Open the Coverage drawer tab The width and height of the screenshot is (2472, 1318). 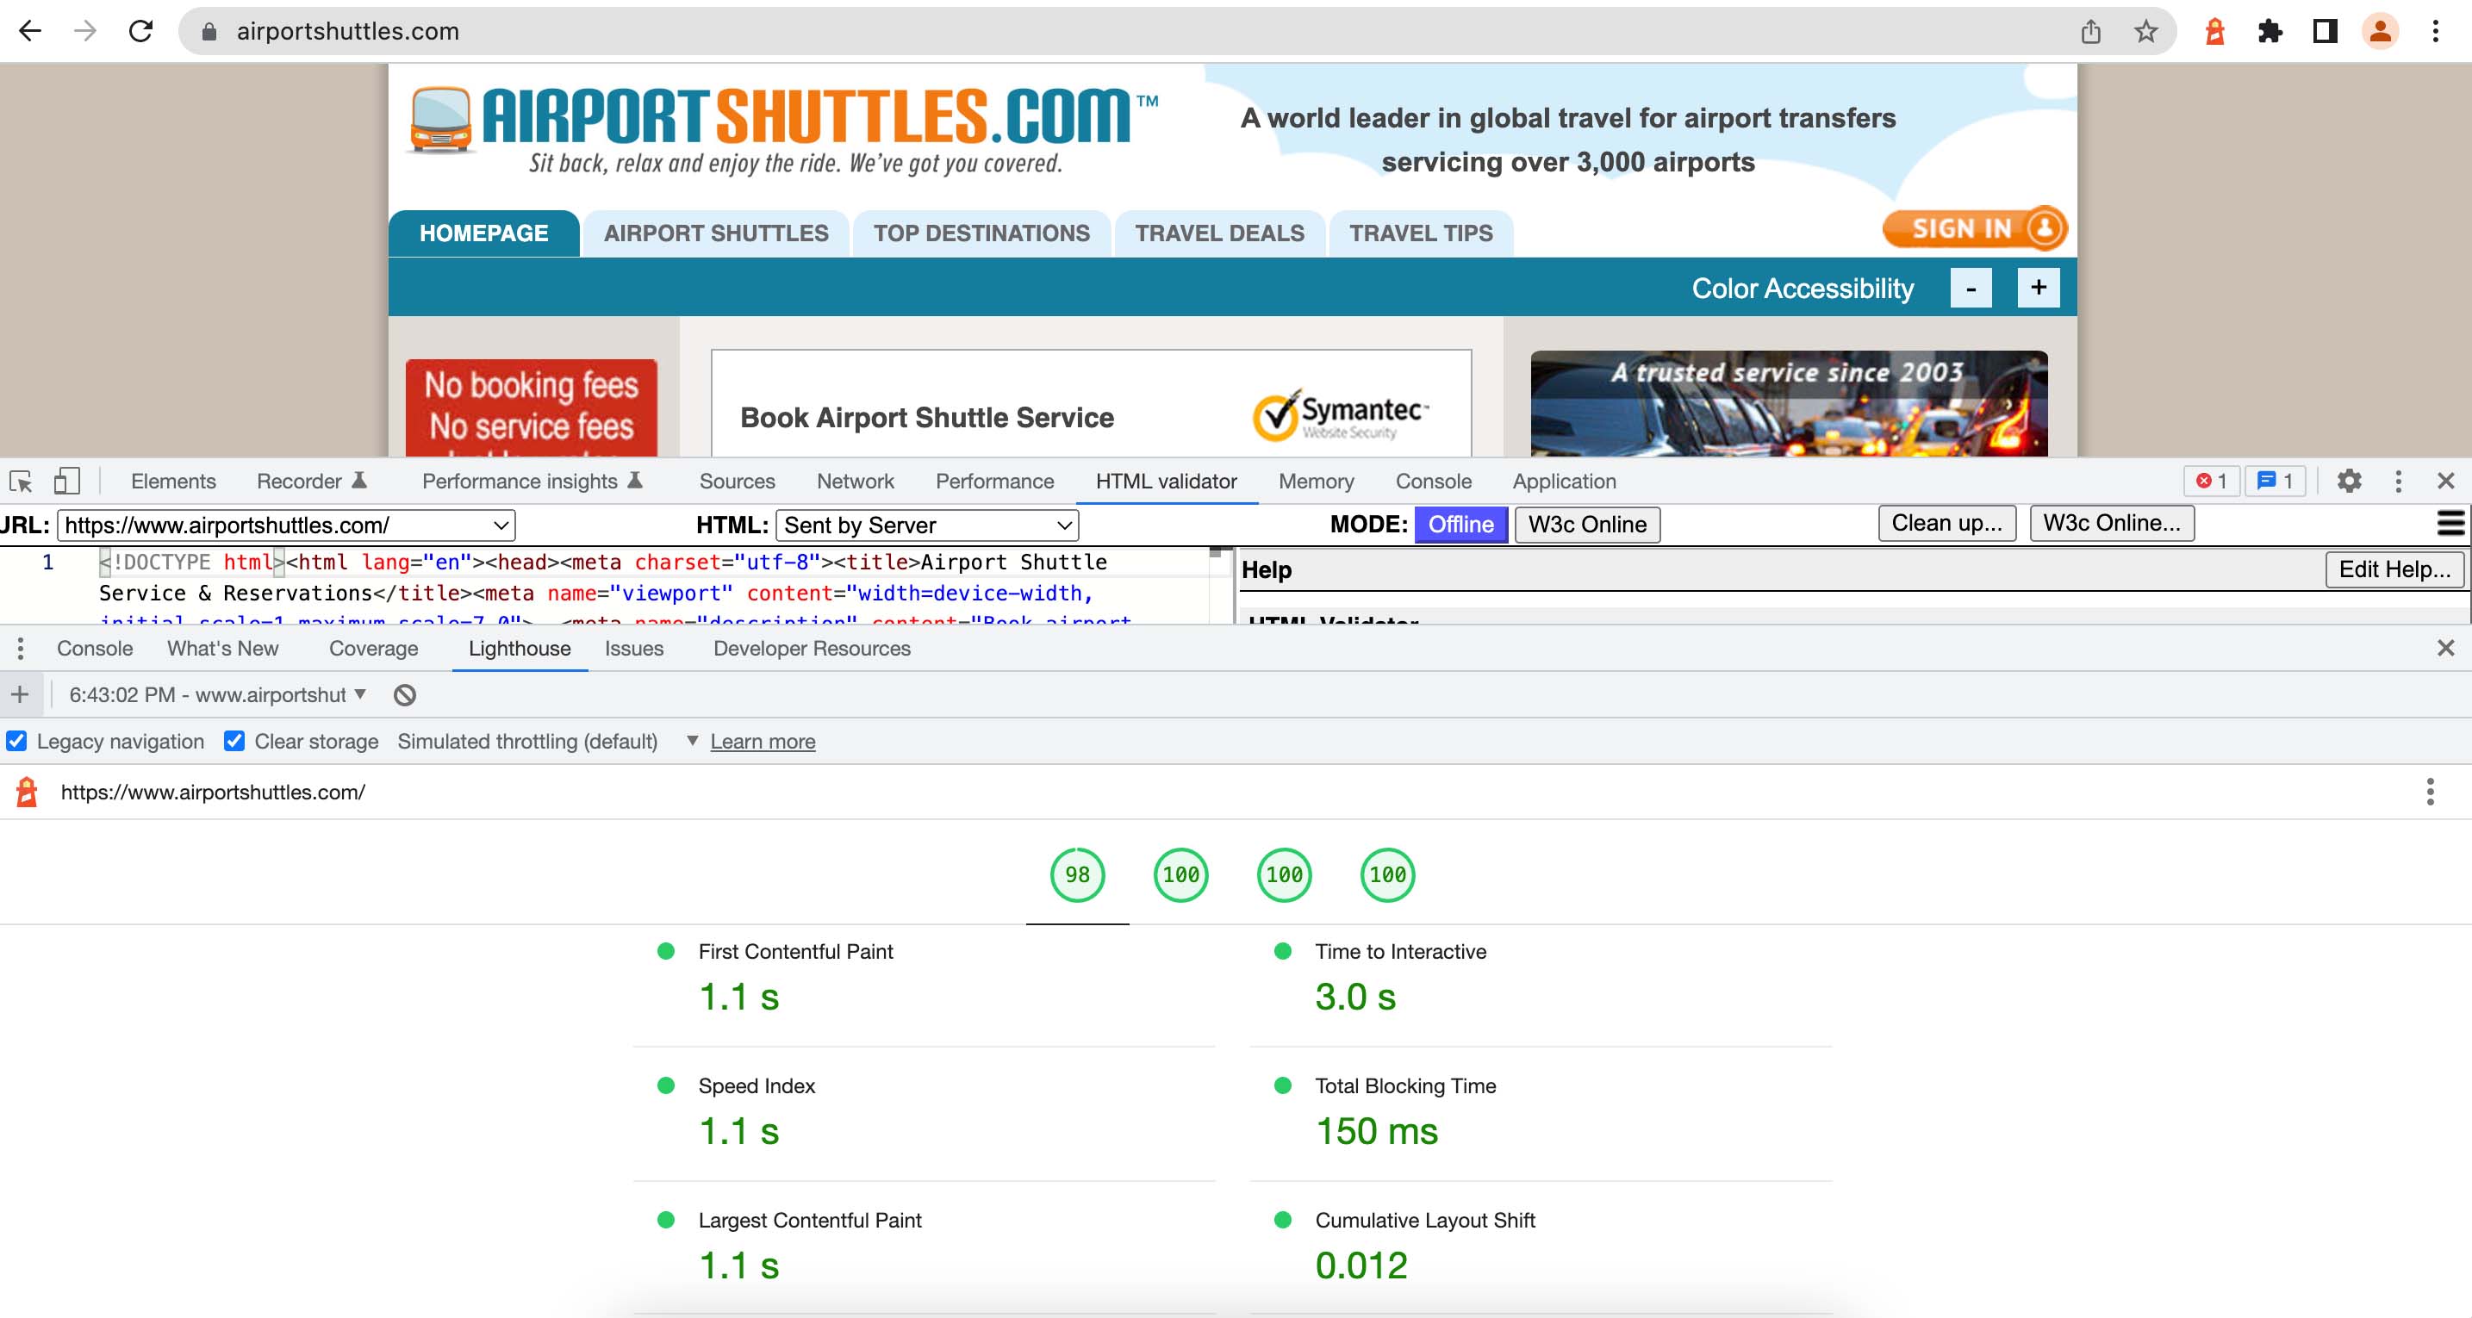[x=373, y=649]
